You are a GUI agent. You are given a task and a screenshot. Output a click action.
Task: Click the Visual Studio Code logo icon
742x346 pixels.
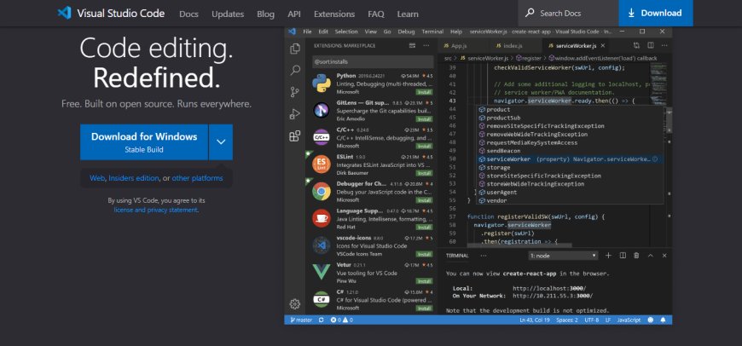64,13
